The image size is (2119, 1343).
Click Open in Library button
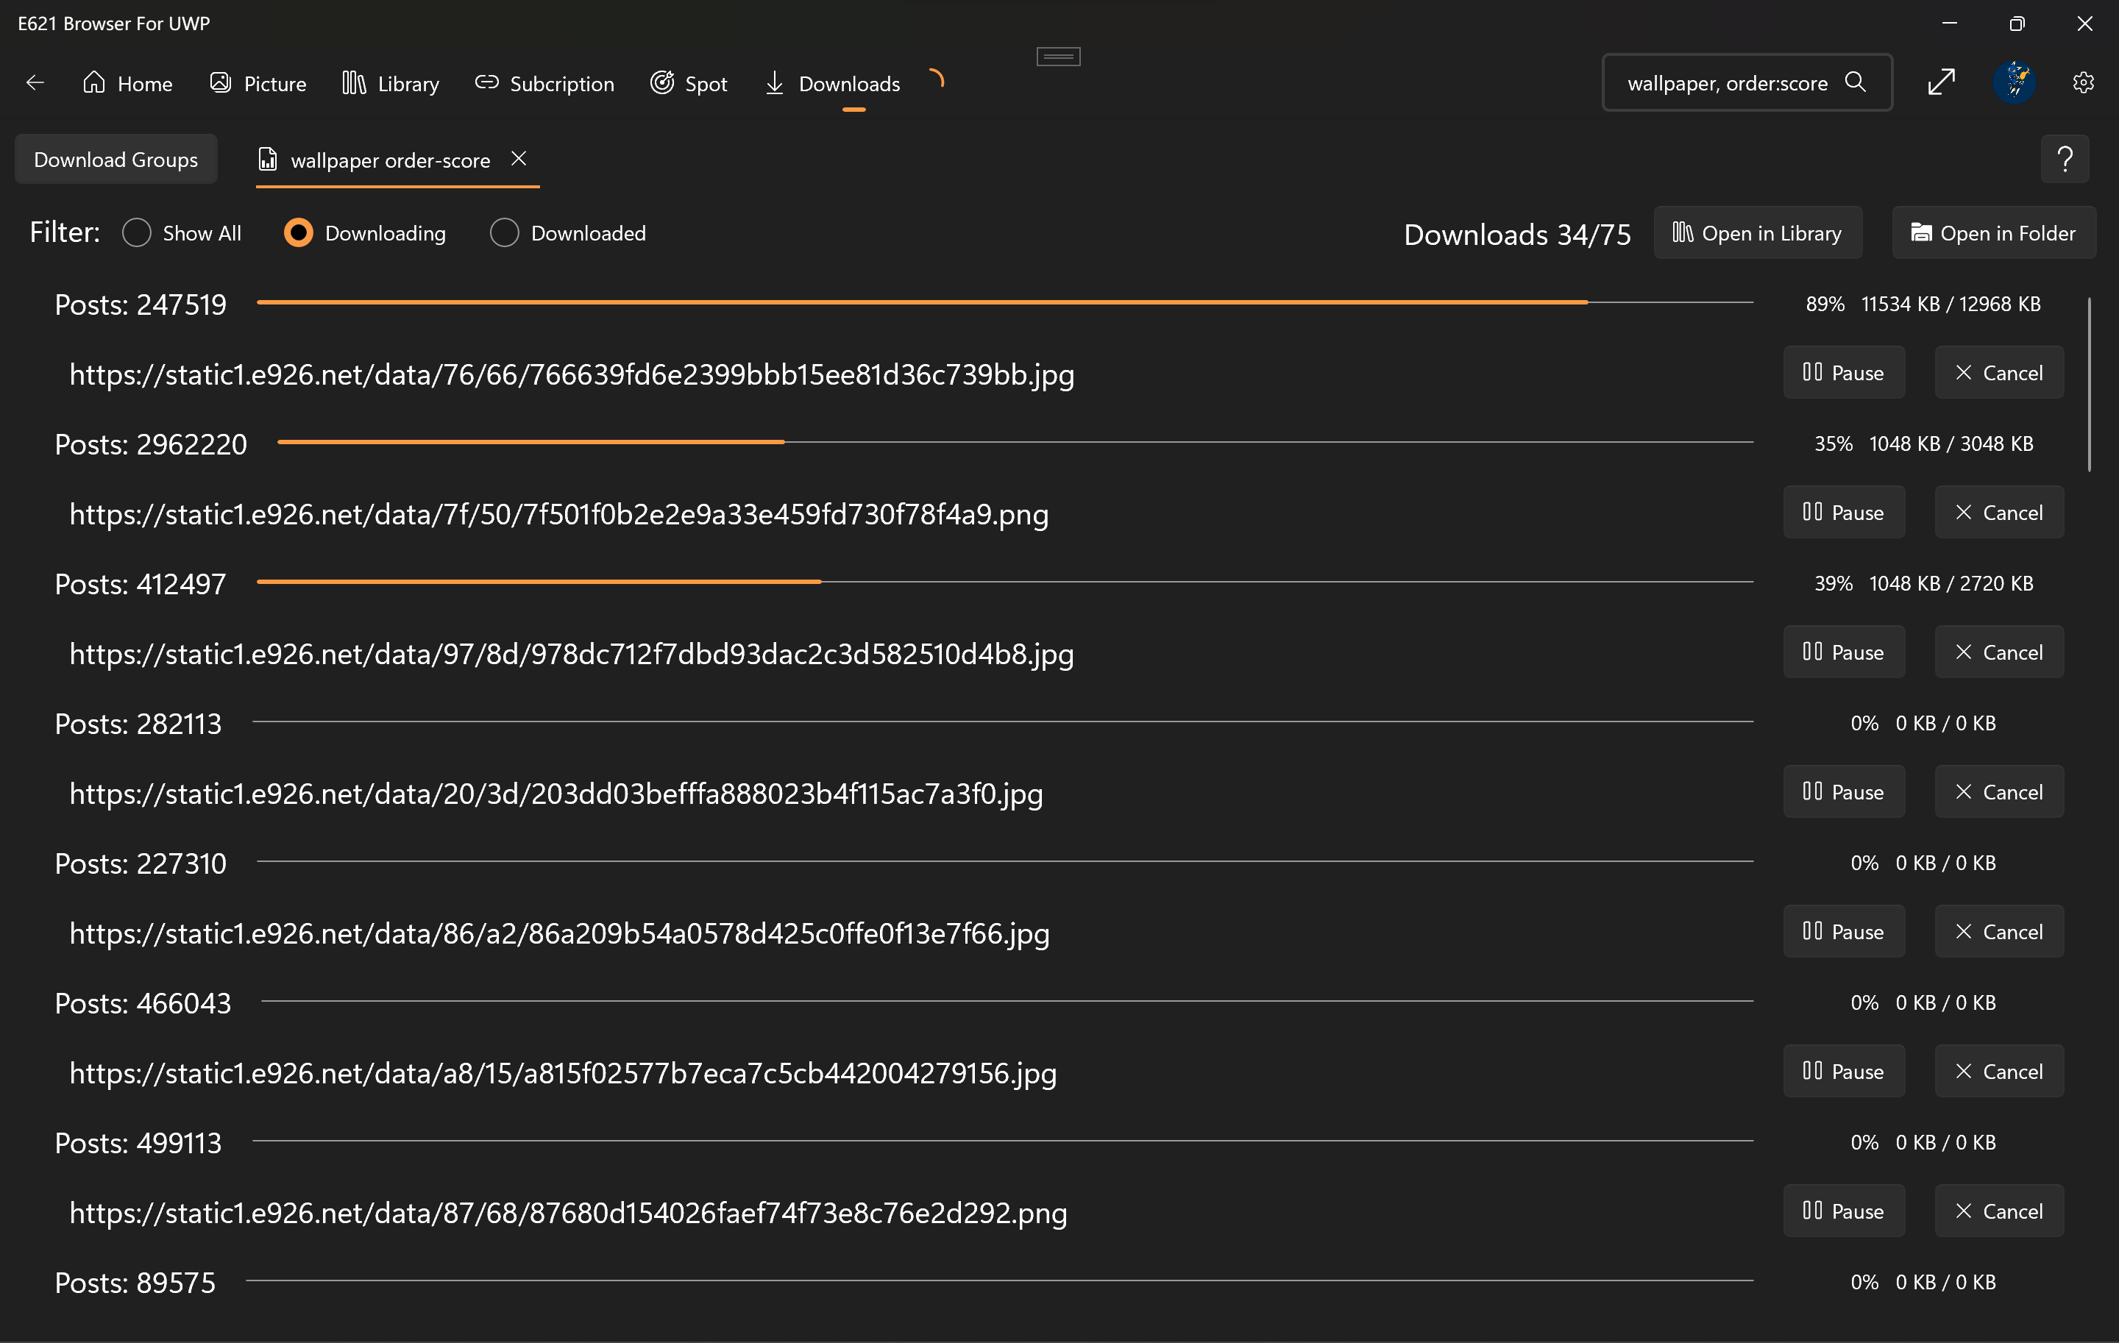[x=1757, y=233]
